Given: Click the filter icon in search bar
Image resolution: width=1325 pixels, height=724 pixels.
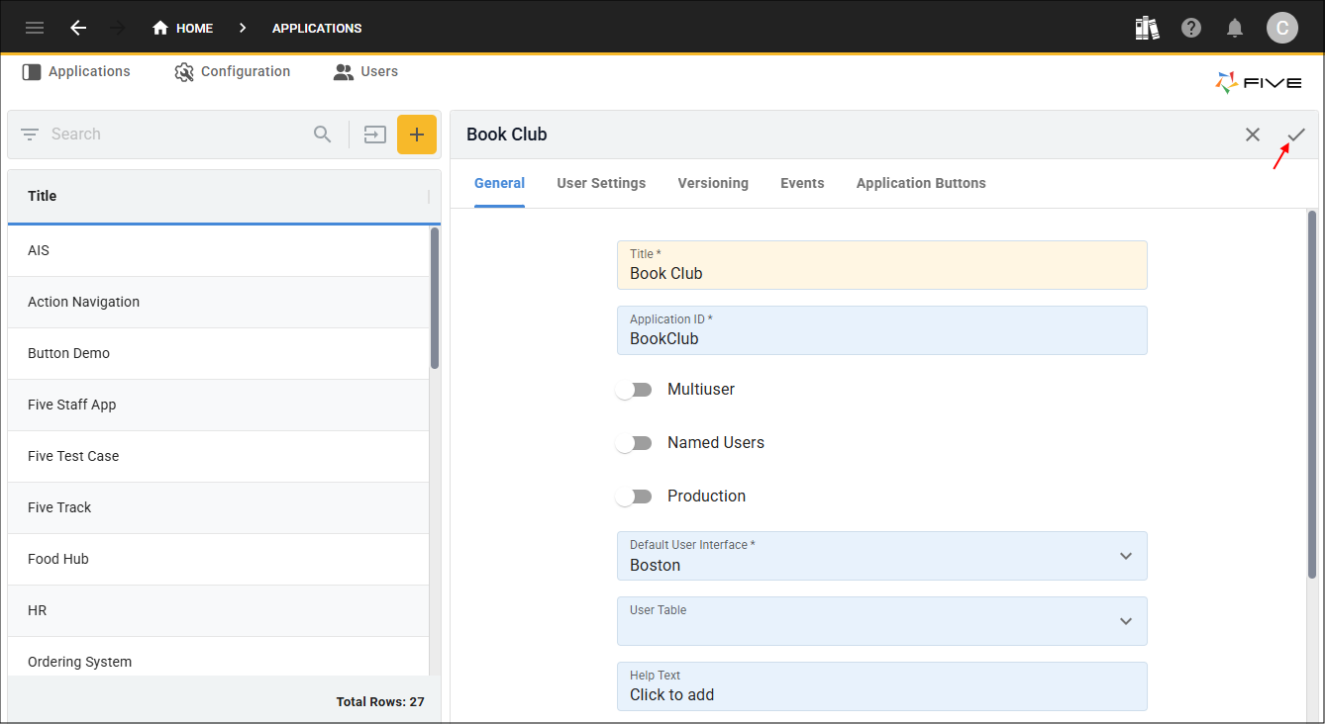Looking at the screenshot, I should pos(30,135).
